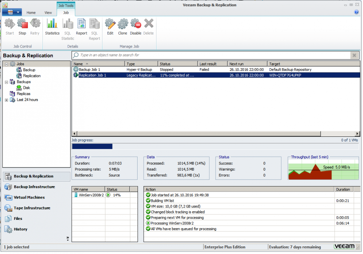Switch to the Home ribbon tab
This screenshot has width=363, height=254.
31,13
